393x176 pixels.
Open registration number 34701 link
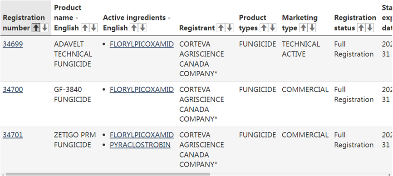[x=13, y=135]
